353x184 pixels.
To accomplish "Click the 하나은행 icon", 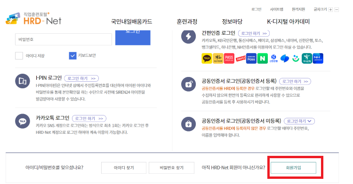I will [x=307, y=59].
